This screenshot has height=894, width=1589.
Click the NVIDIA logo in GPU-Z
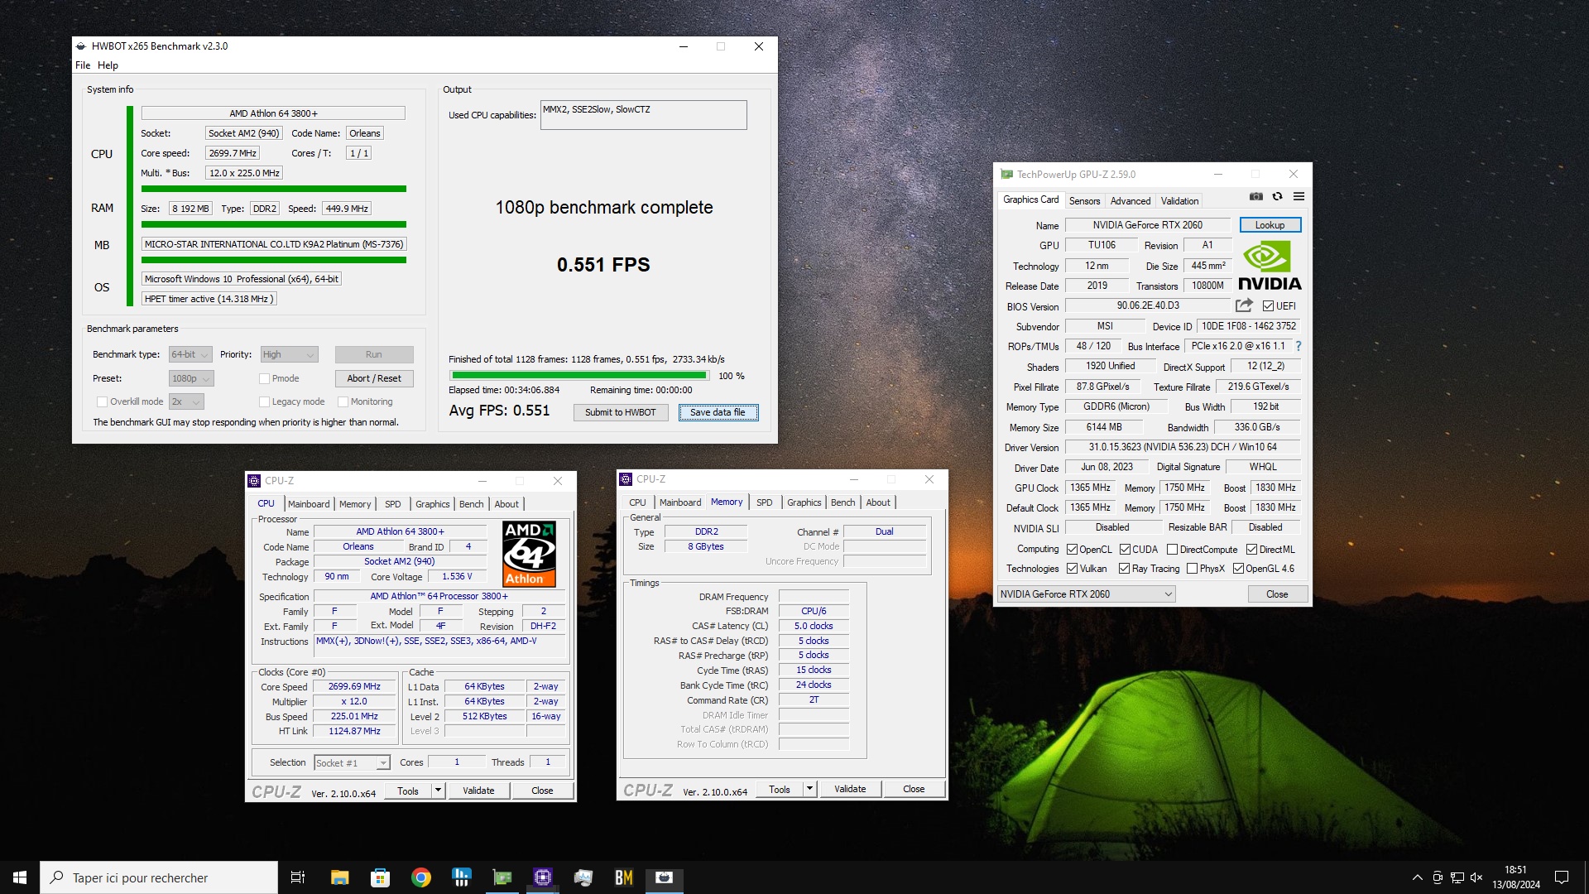tap(1270, 266)
